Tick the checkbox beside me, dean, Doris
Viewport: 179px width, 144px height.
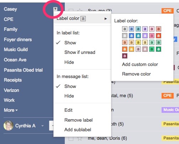click(x=71, y=139)
